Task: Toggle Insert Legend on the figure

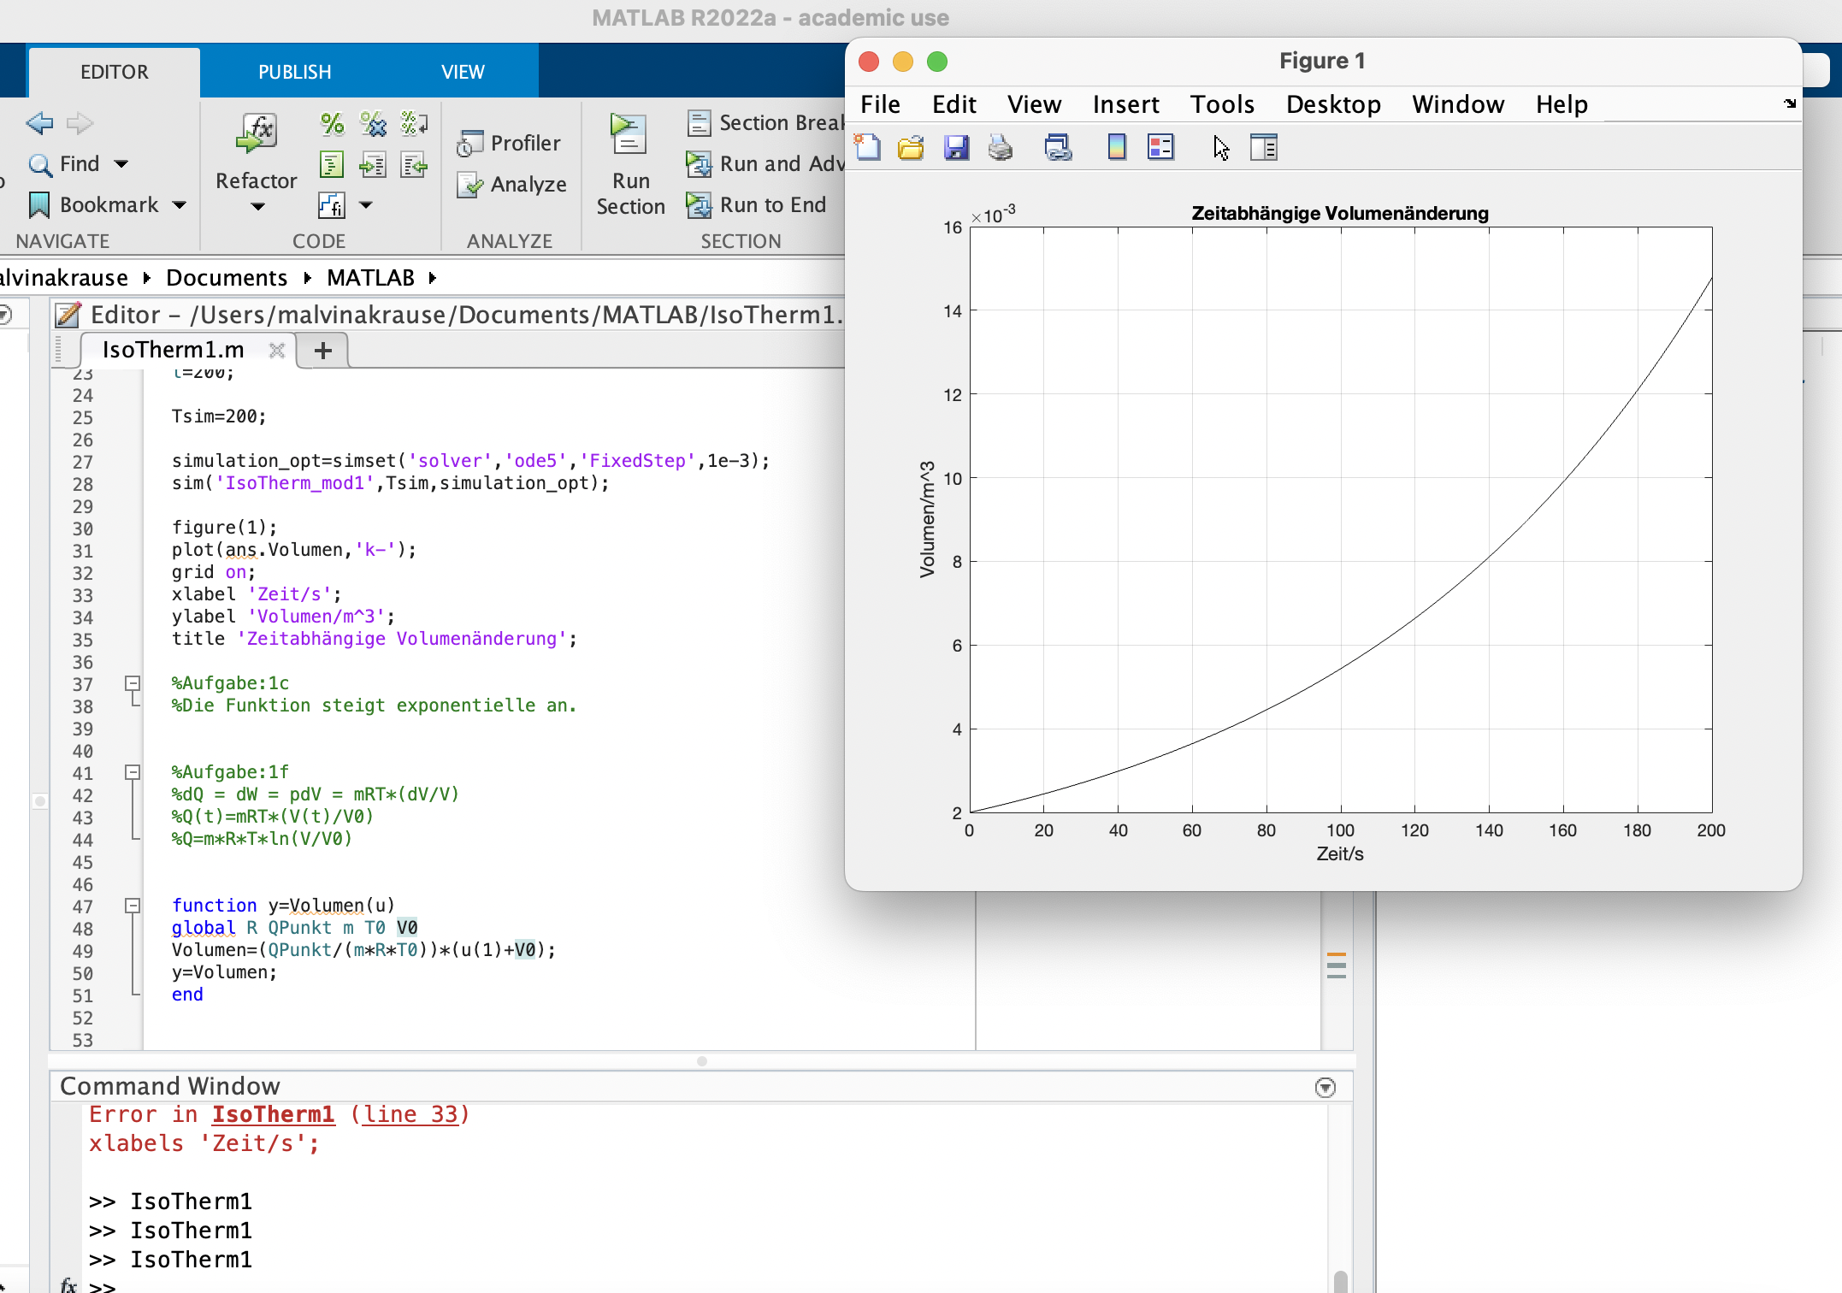Action: point(1160,148)
